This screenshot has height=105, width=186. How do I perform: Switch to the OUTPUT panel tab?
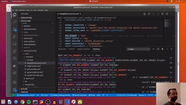coord(72,49)
